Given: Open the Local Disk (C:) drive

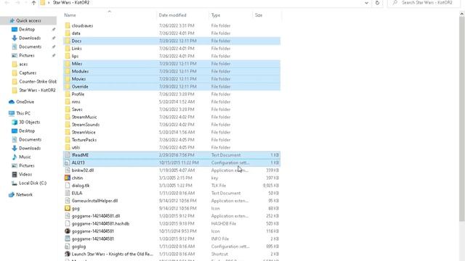Looking at the screenshot, I should point(33,183).
